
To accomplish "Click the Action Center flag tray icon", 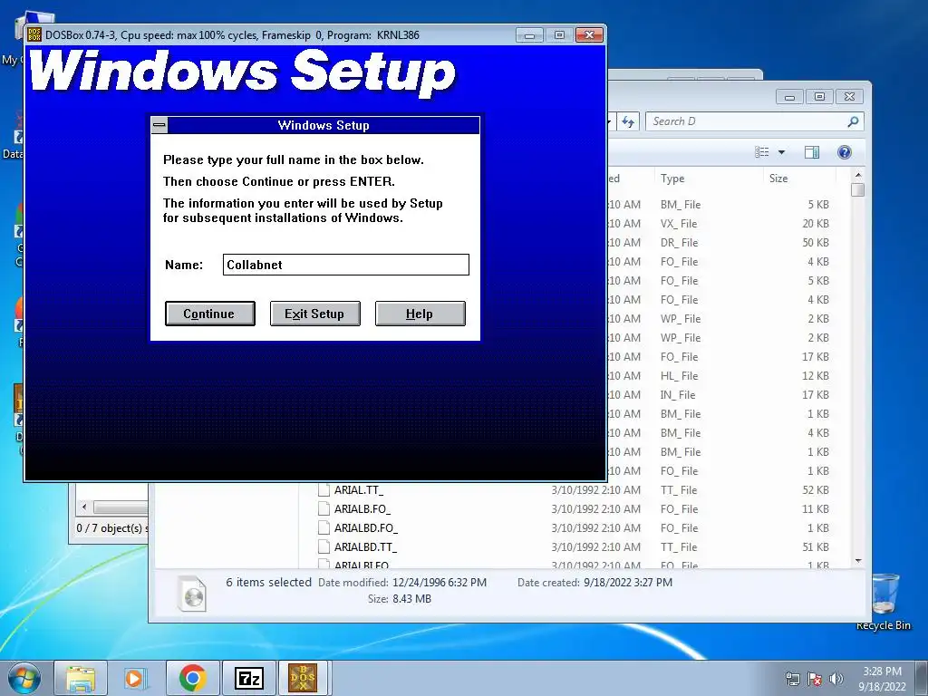I will pos(815,679).
